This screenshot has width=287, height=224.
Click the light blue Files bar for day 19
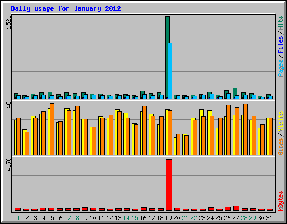point(170,71)
